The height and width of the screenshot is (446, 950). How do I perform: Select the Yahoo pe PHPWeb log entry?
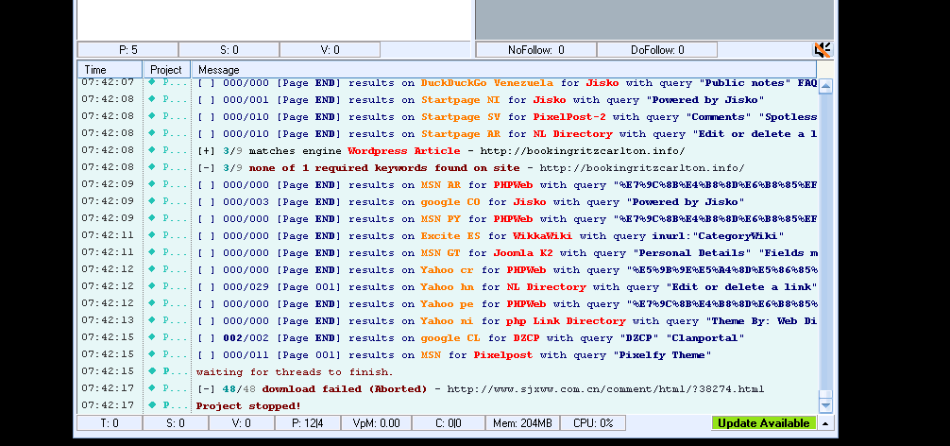click(x=507, y=303)
